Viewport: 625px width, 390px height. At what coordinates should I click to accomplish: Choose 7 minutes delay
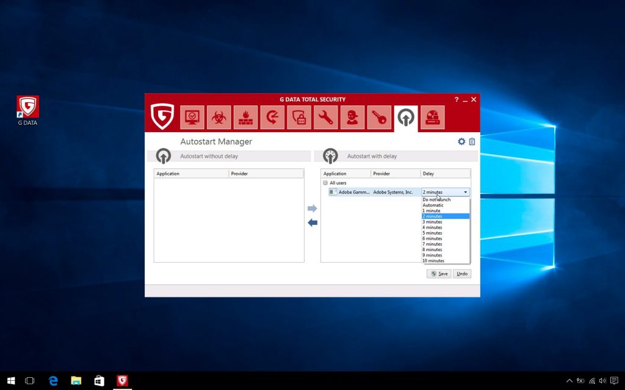pyautogui.click(x=446, y=244)
